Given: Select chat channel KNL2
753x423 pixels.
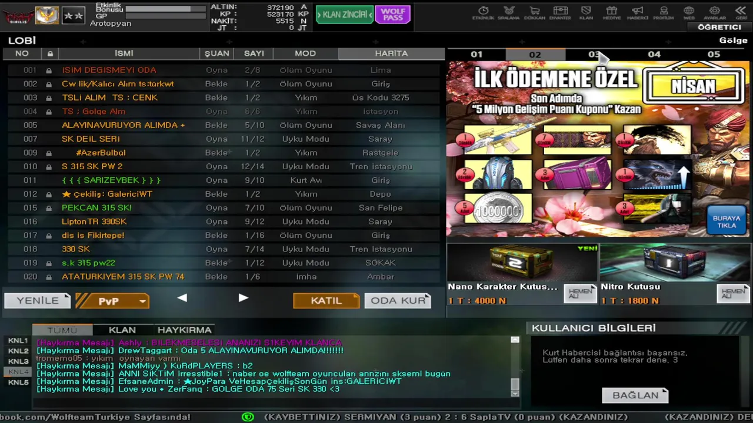Looking at the screenshot, I should click(18, 351).
